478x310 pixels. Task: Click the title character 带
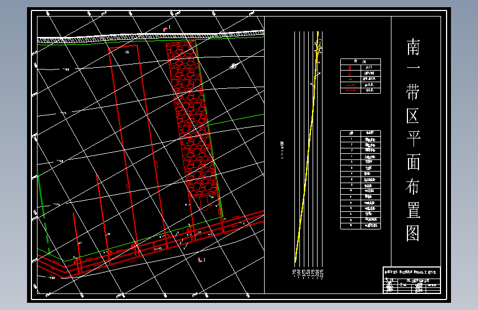(413, 92)
